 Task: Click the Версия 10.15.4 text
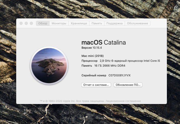92,48
